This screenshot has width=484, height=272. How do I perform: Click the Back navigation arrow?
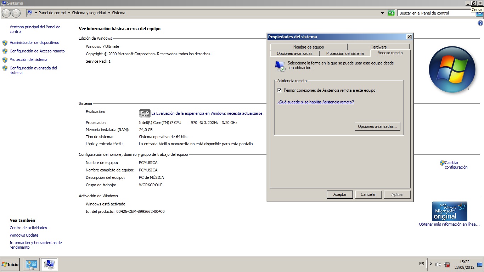pyautogui.click(x=6, y=13)
